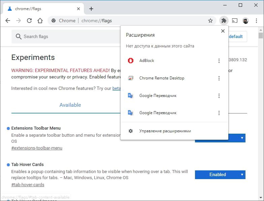
Task: Click the AdBlock red hand icon
Action: (131, 61)
